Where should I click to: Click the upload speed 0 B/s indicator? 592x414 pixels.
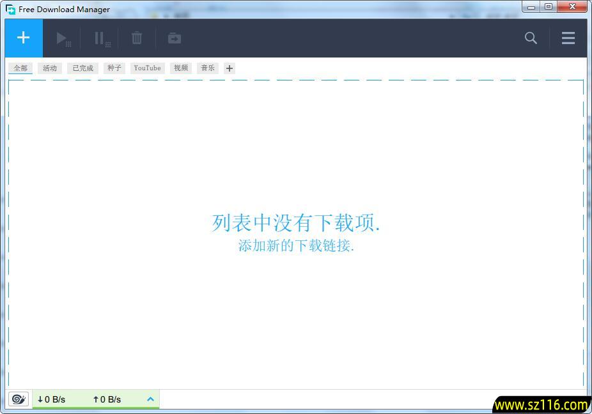(107, 399)
